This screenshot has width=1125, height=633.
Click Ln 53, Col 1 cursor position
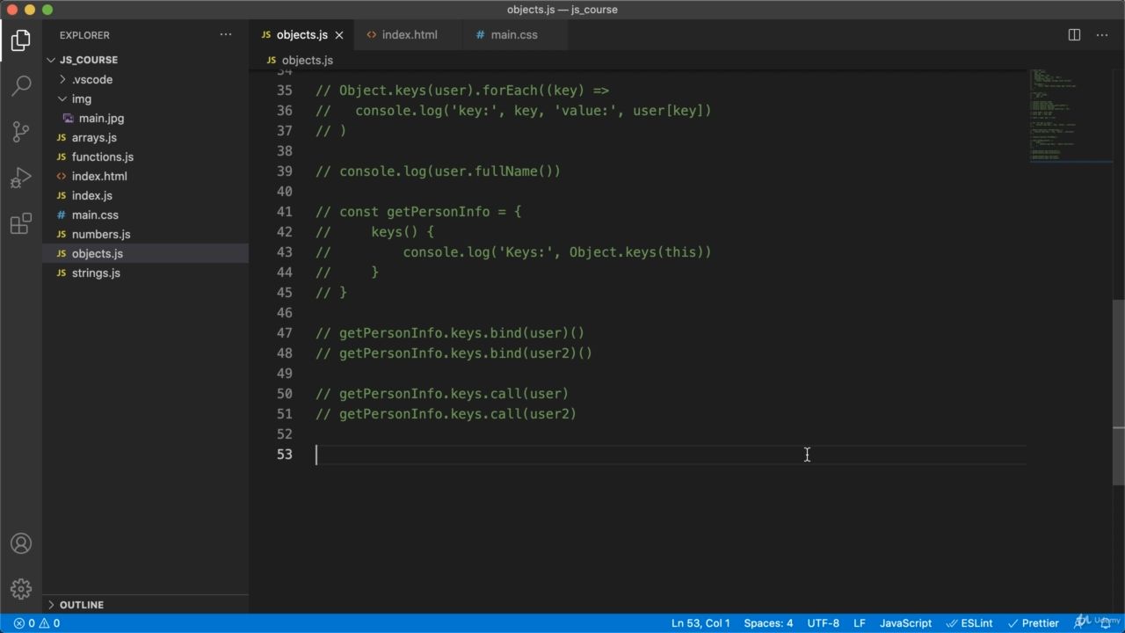700,623
